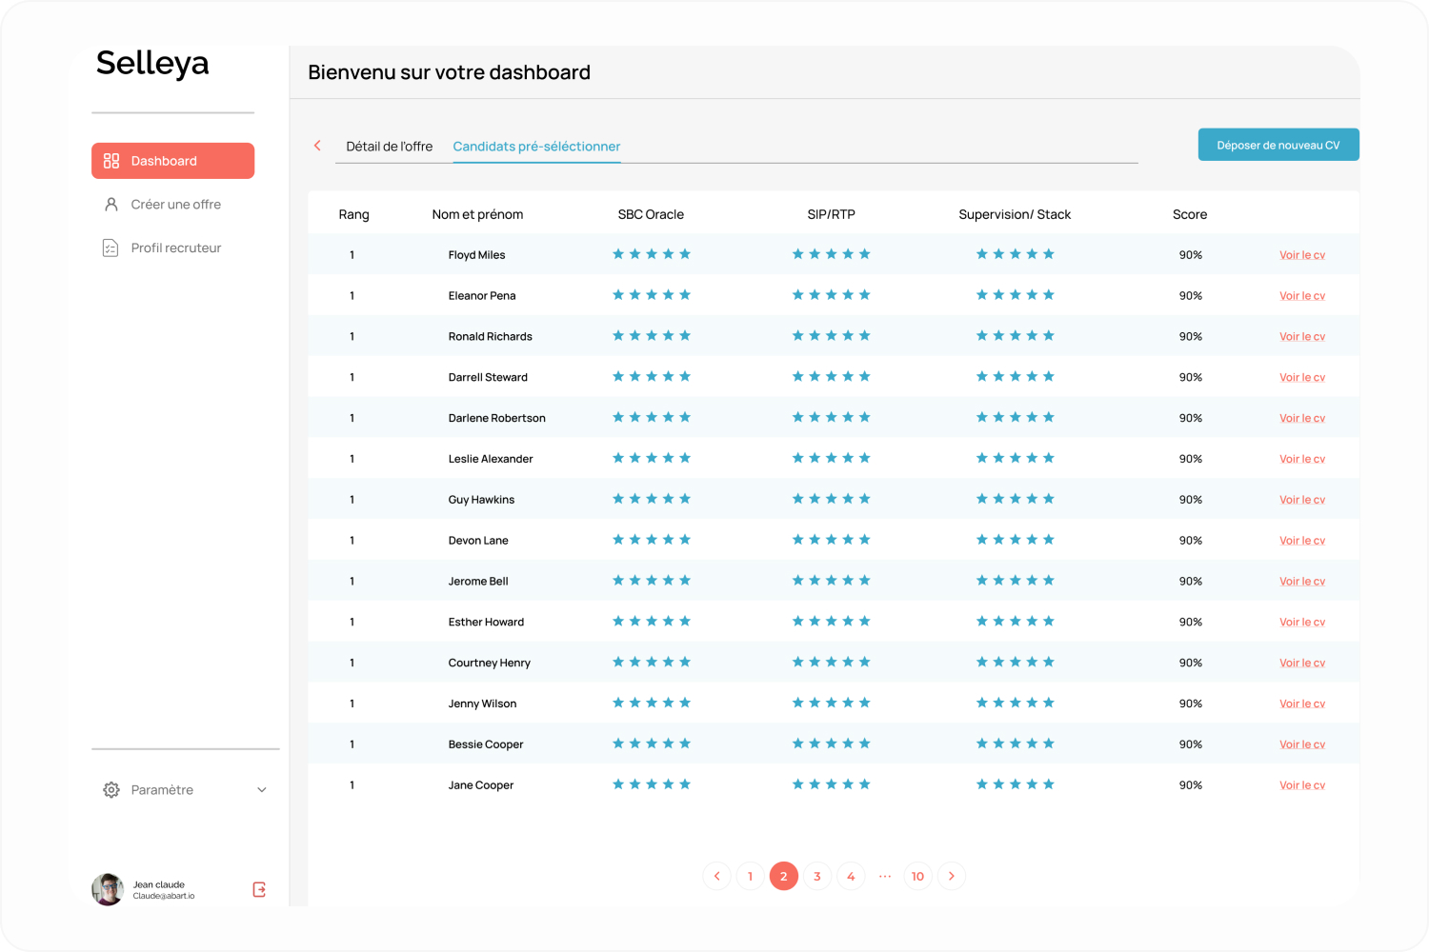Select the Candidats pré-séléctionner tab
The width and height of the screenshot is (1429, 952).
click(x=536, y=146)
